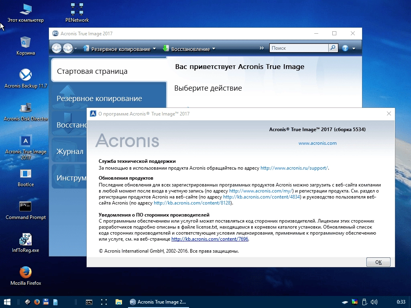Click the Выберите действие heading
Screen dimensions: 411x308
[x=208, y=88]
